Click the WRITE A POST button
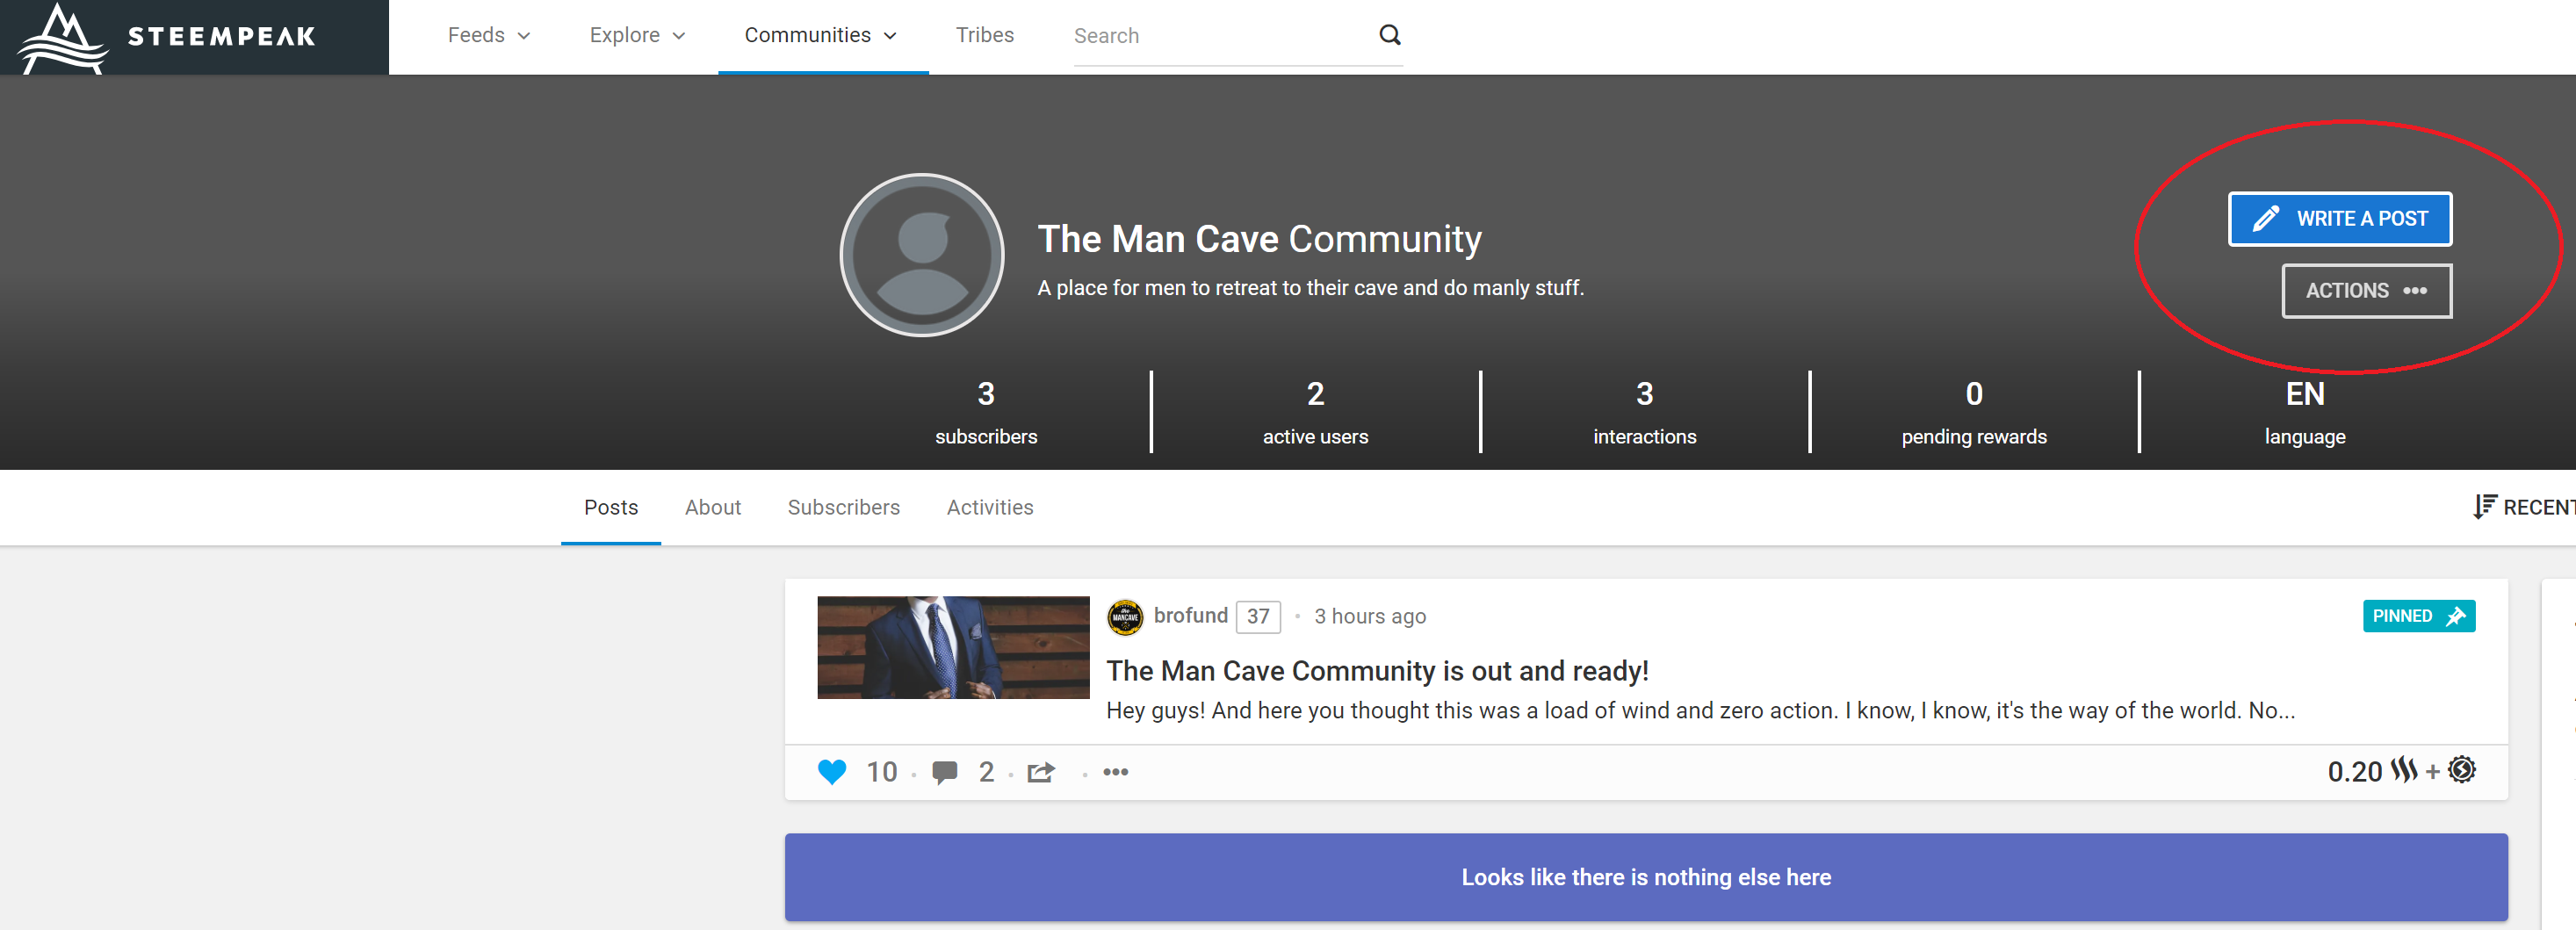This screenshot has width=2576, height=930. (2339, 219)
